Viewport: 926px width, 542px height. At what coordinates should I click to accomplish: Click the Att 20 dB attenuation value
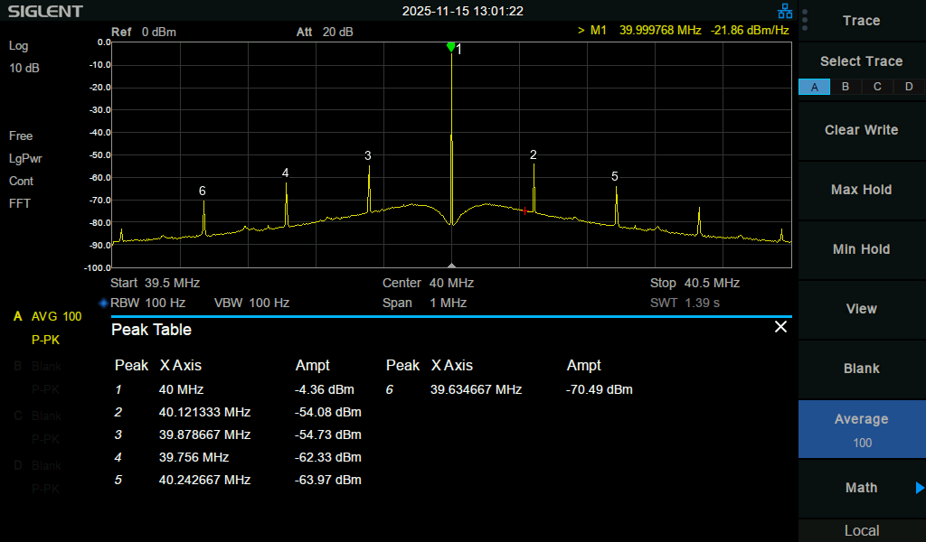pyautogui.click(x=325, y=32)
